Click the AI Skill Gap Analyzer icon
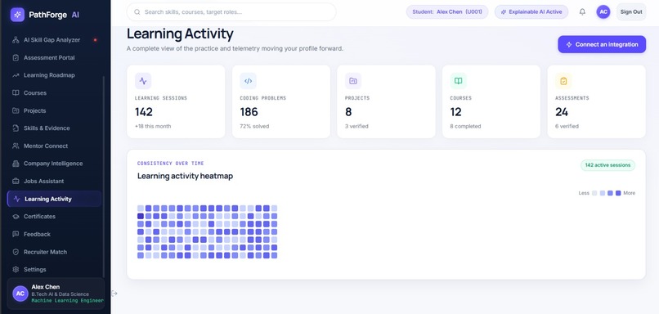 click(16, 40)
